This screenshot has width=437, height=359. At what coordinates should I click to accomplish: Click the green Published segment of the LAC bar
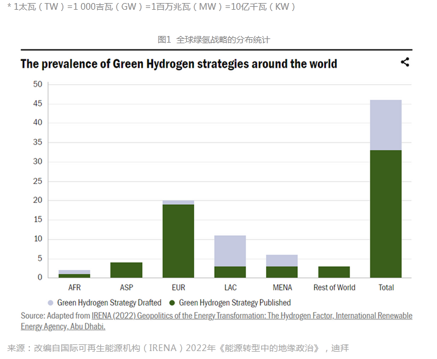[230, 272]
